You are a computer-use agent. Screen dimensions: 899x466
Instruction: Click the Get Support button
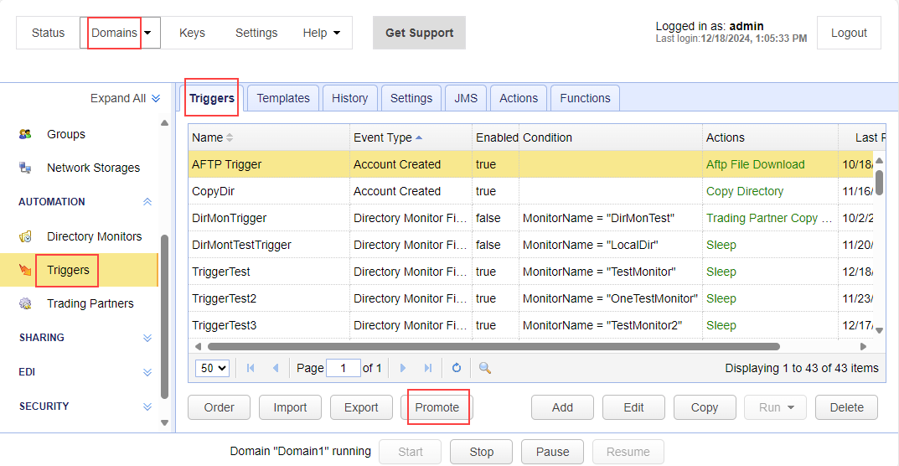click(x=419, y=33)
